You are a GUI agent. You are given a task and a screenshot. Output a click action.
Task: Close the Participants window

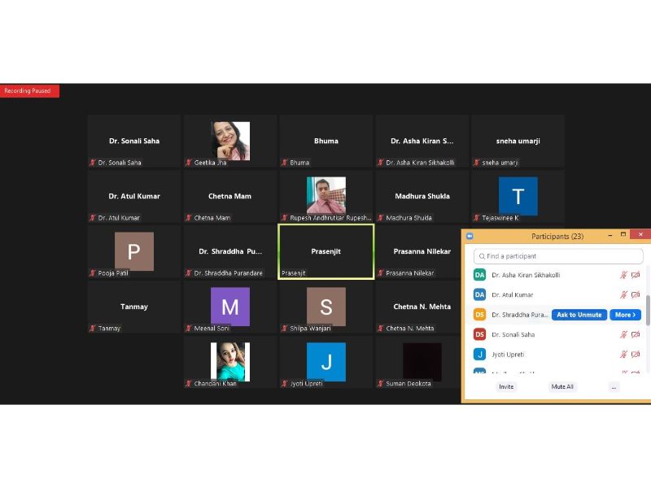640,234
